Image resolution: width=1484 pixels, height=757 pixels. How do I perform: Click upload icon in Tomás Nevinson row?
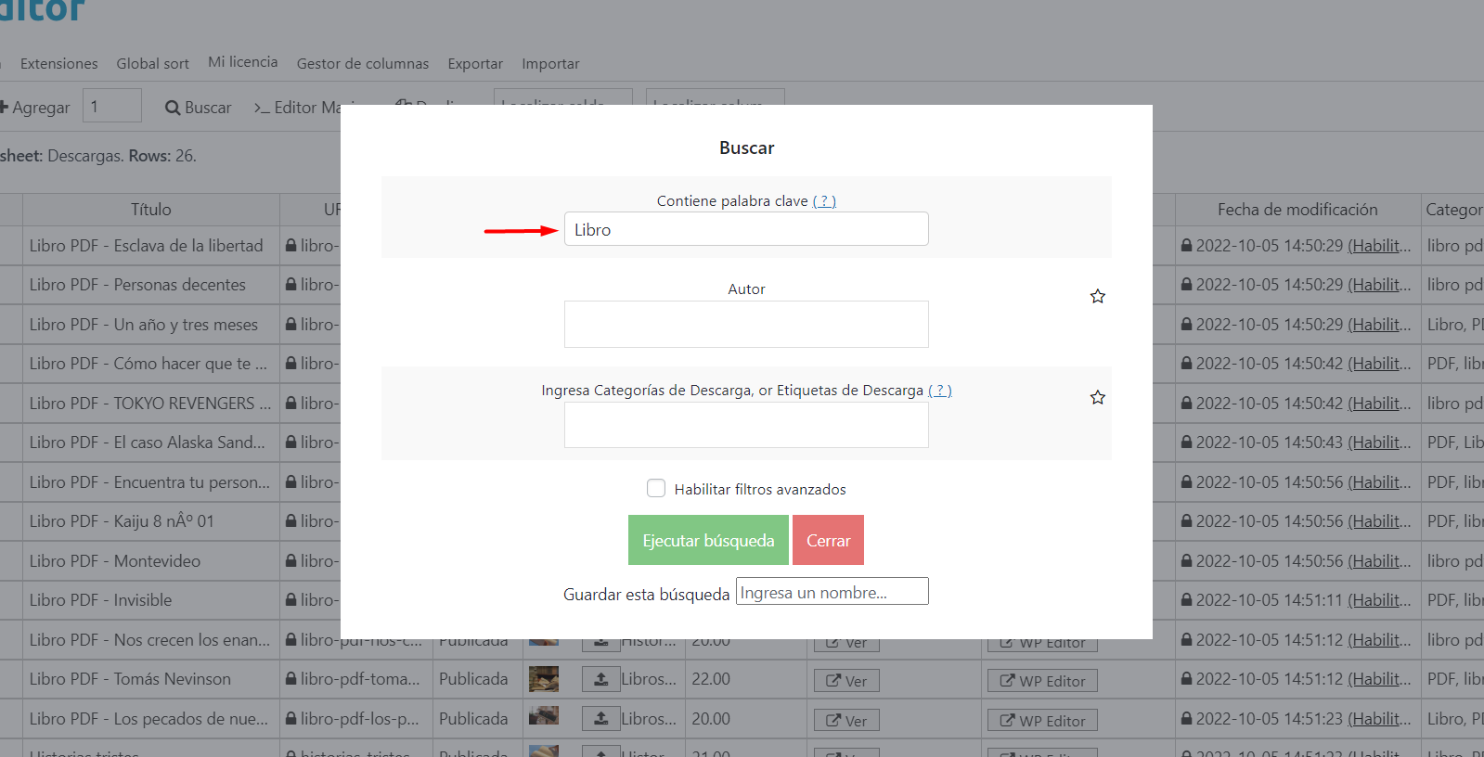click(x=601, y=680)
